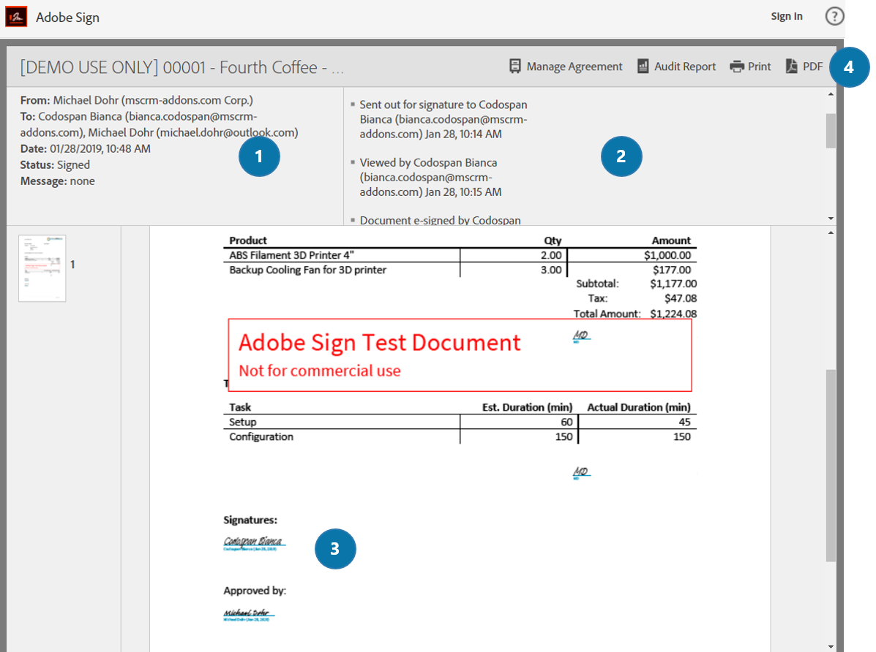Click the Total Amount $1,224.08 value
876x652 pixels.
(673, 314)
